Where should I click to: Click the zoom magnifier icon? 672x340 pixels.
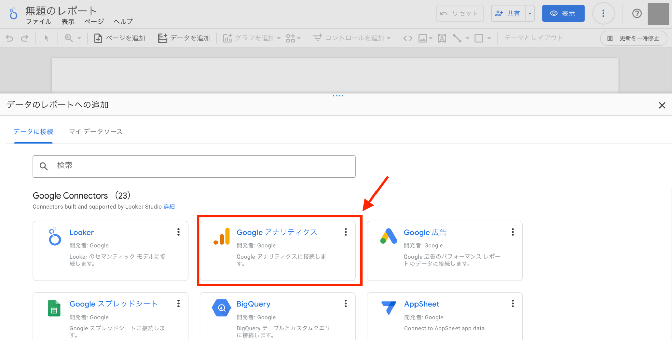[69, 38]
